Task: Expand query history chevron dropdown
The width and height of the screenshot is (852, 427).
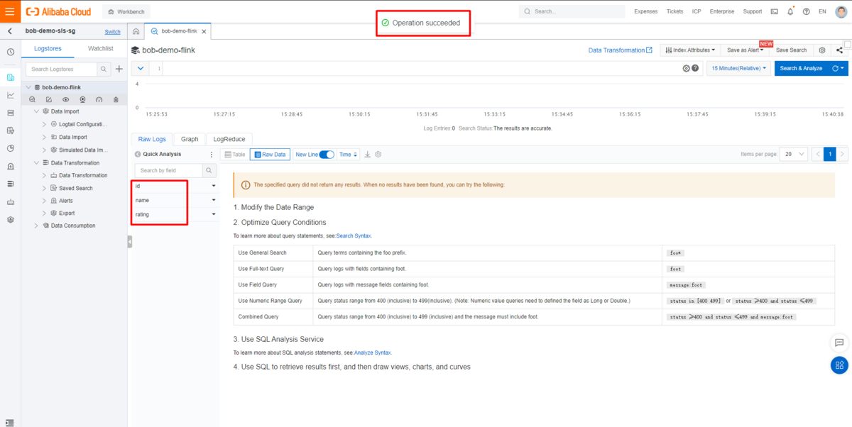Action: coord(140,68)
